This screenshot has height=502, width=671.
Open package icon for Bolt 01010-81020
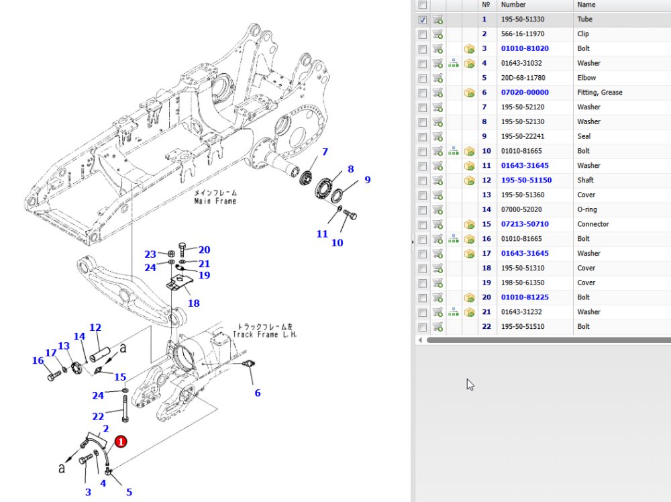tap(470, 49)
